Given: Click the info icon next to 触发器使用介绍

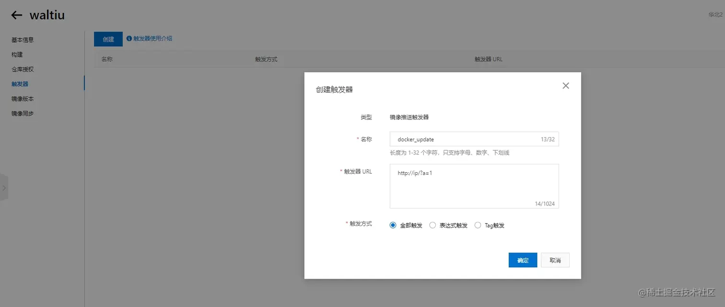Looking at the screenshot, I should pos(129,38).
